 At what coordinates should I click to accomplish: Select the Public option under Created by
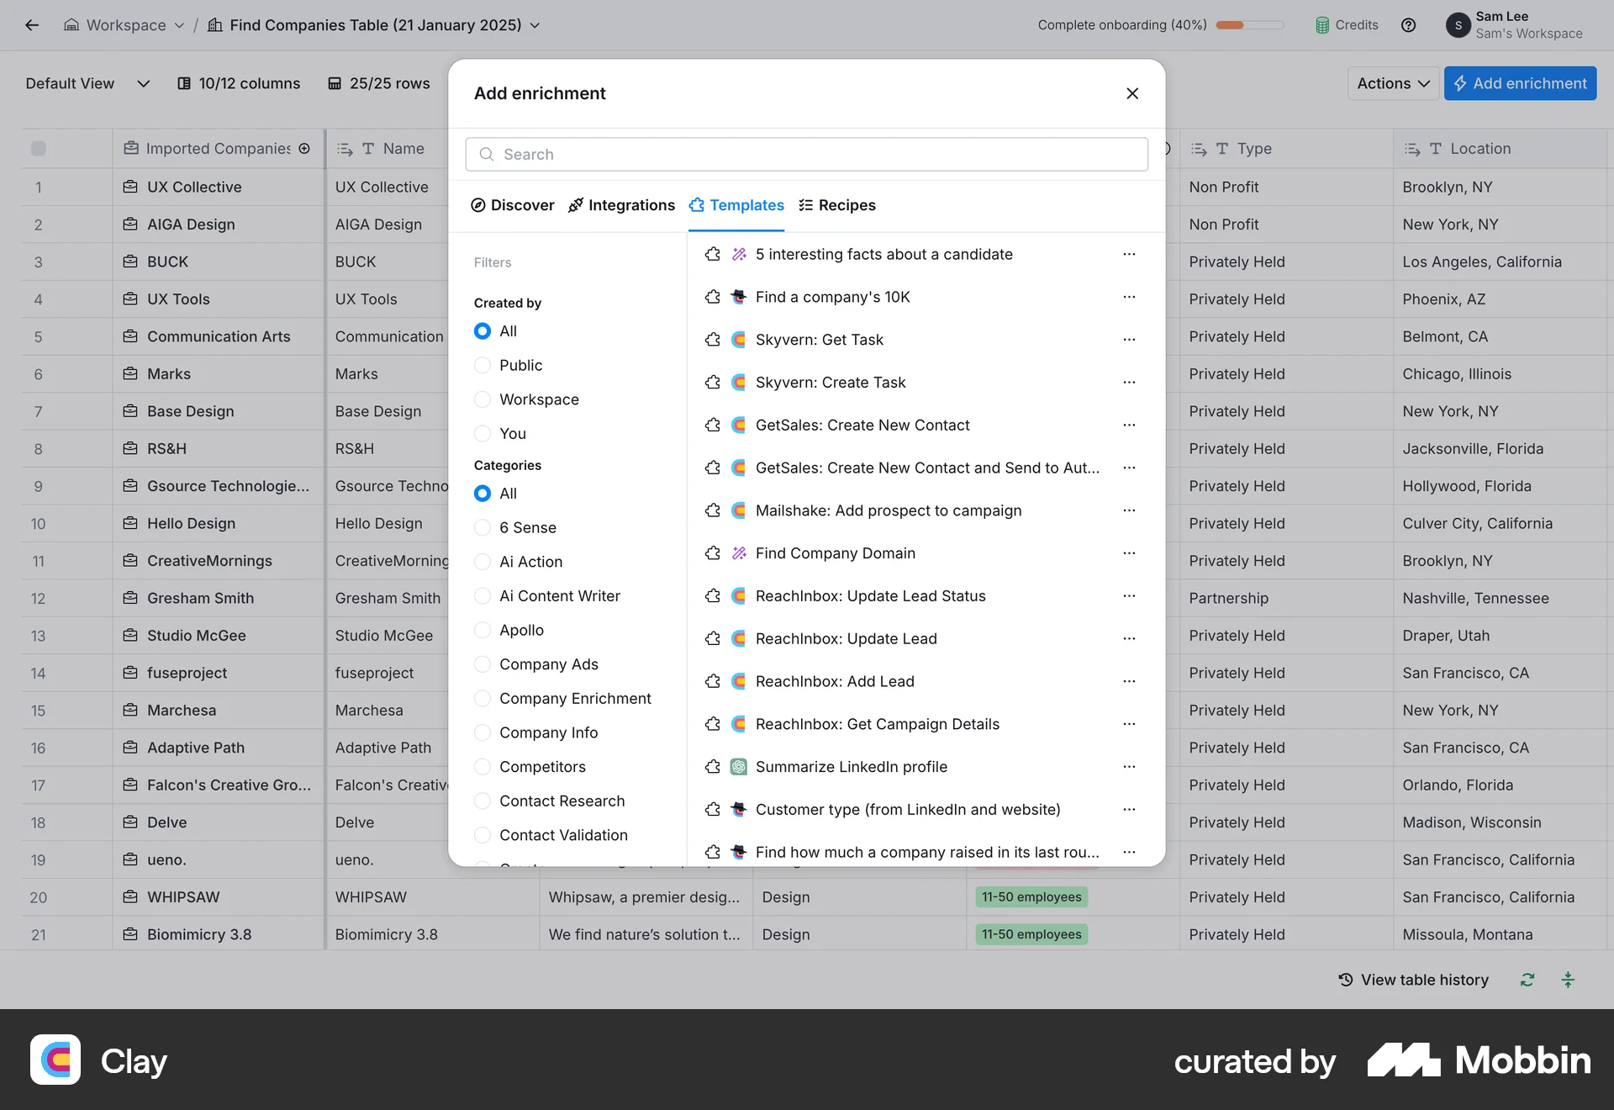[x=483, y=365]
